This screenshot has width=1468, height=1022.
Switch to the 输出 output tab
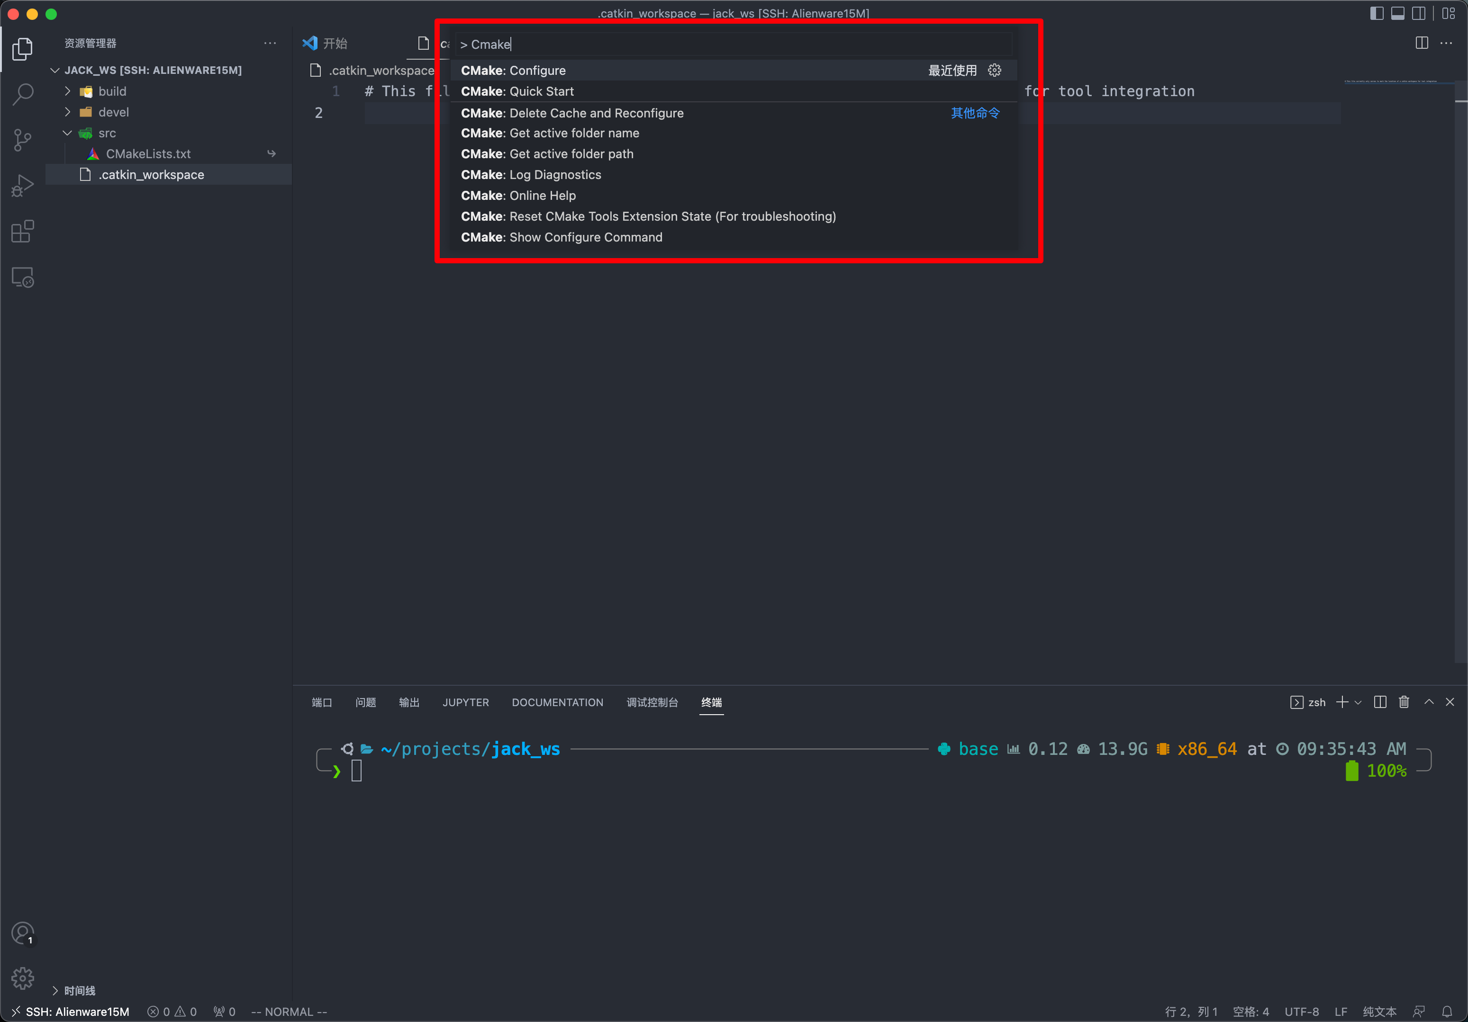click(x=409, y=702)
